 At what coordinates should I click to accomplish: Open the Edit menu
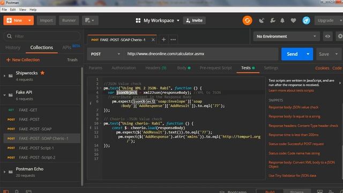[x=13, y=10]
